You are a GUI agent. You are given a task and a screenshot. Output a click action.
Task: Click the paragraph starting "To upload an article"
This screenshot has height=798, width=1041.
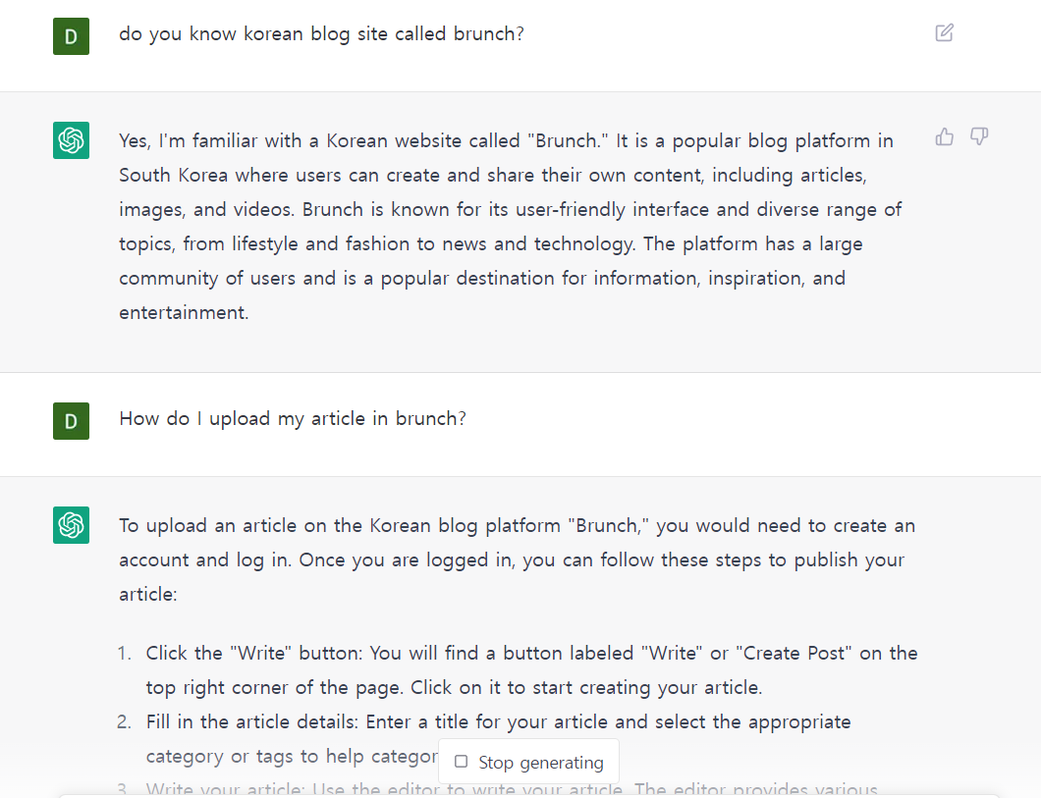pyautogui.click(x=517, y=559)
